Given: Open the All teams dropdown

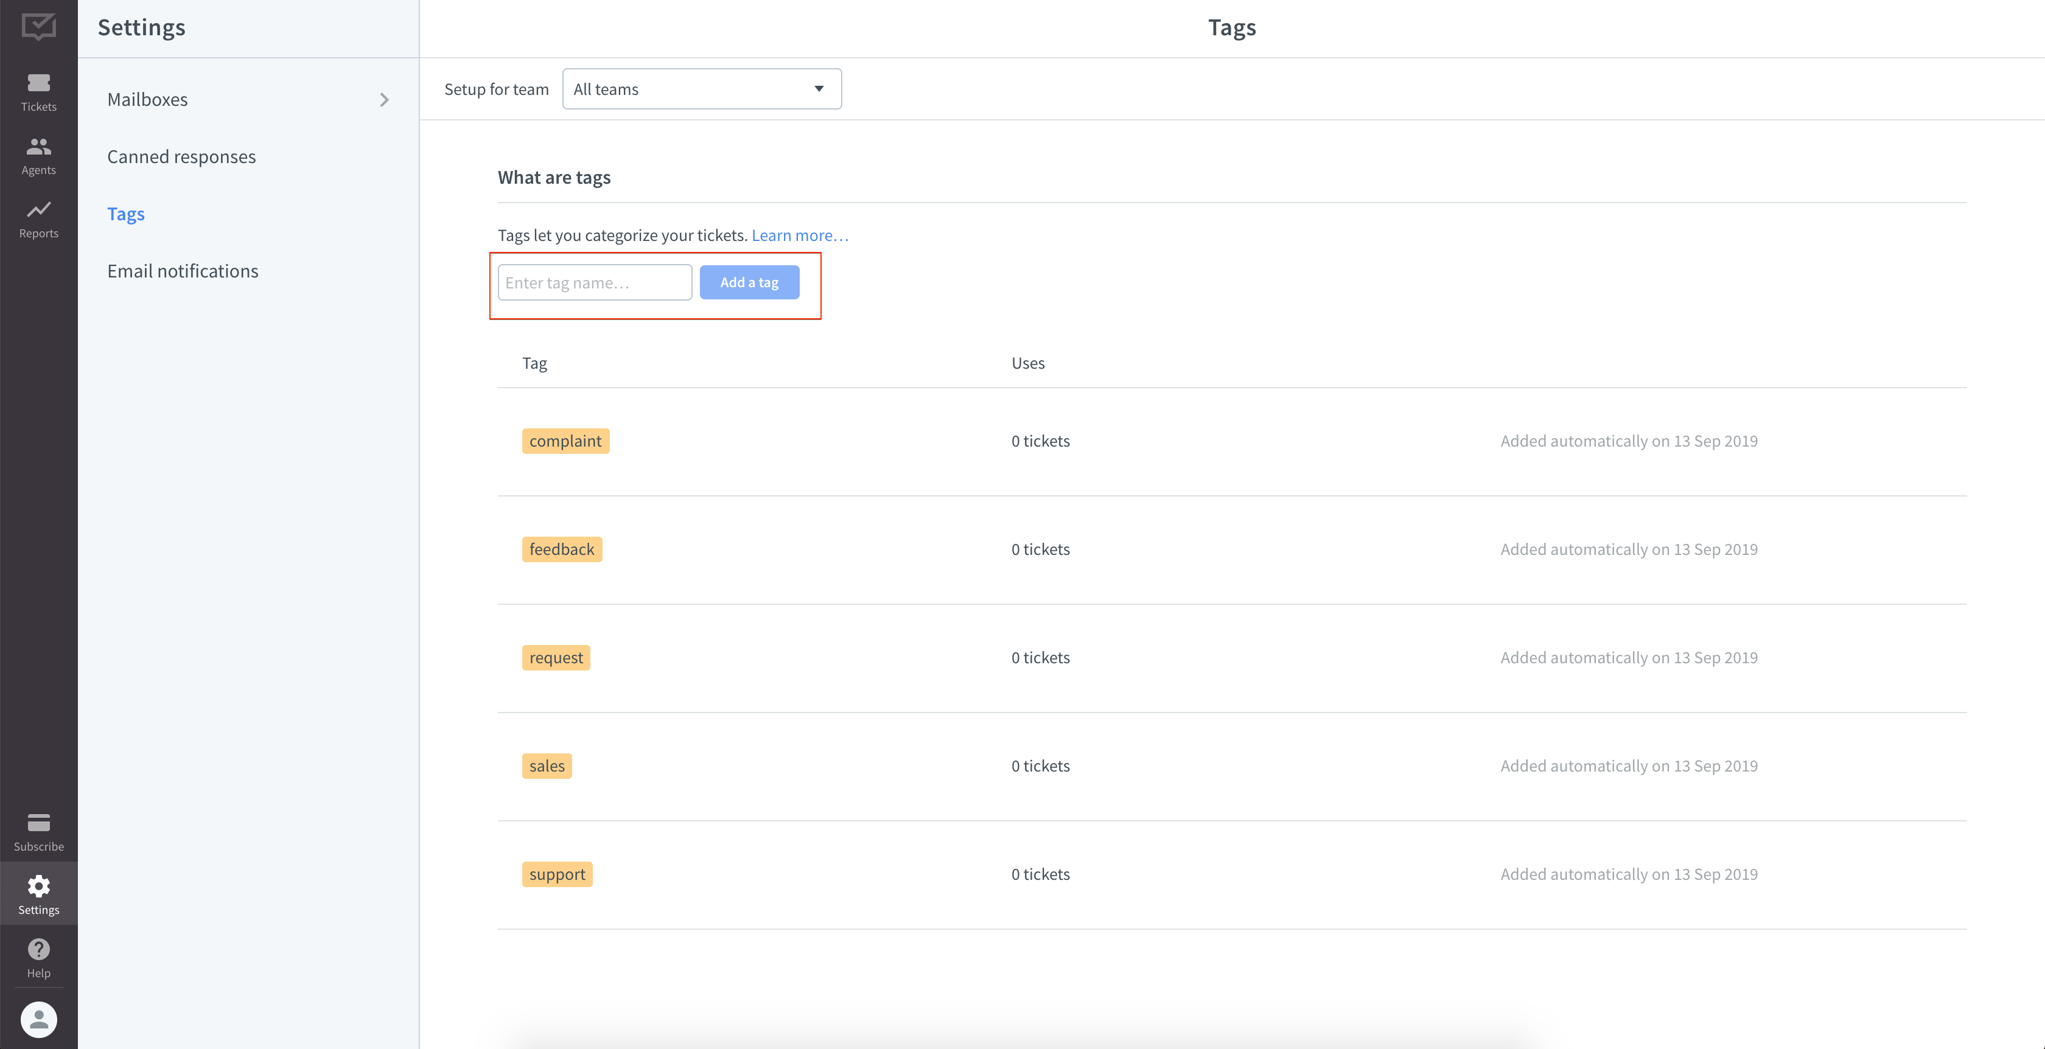Looking at the screenshot, I should (x=702, y=89).
